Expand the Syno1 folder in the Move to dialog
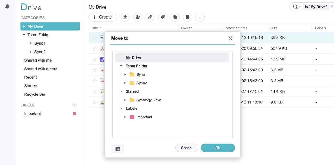 125,75
